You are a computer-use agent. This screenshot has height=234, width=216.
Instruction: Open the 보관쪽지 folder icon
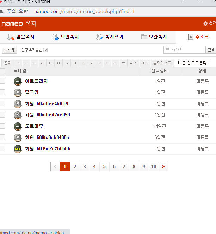(144, 37)
